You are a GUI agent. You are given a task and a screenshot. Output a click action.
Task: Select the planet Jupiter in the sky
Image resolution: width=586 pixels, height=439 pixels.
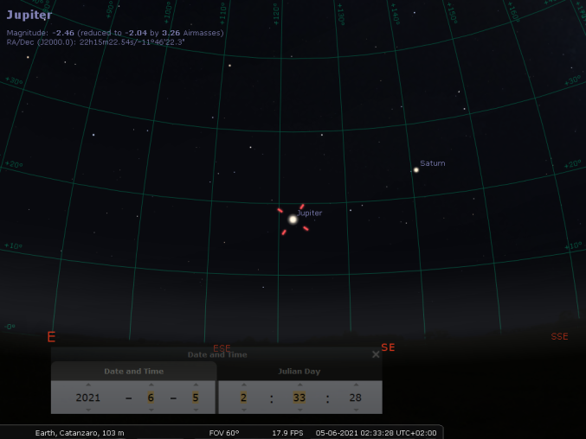click(x=293, y=219)
